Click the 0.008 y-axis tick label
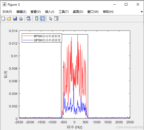 pos(13,68)
